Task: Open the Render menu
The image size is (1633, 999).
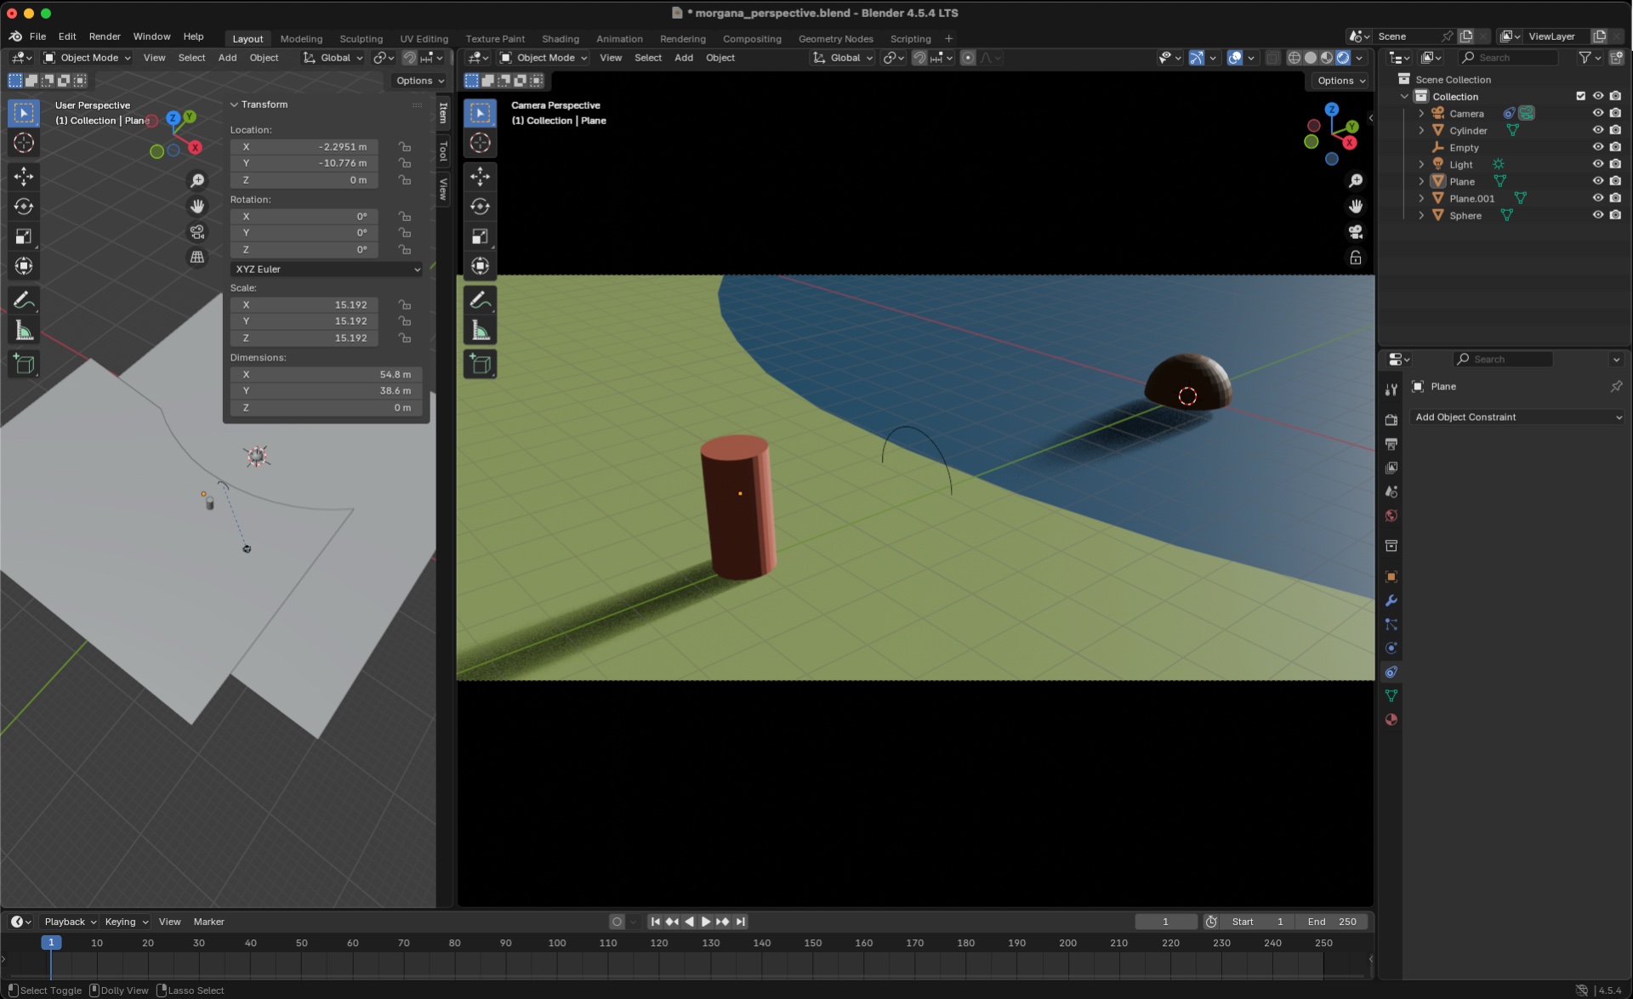Action: (105, 37)
